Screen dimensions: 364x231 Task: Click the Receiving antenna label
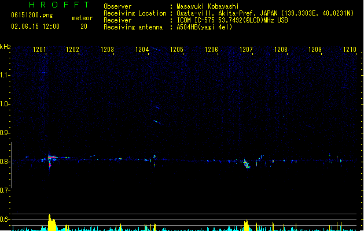[133, 27]
